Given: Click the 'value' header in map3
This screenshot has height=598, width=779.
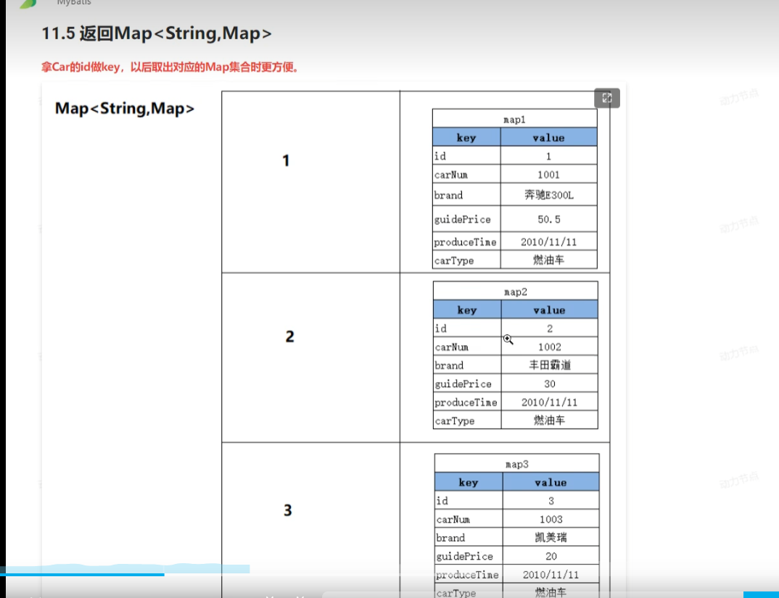Looking at the screenshot, I should click(551, 482).
